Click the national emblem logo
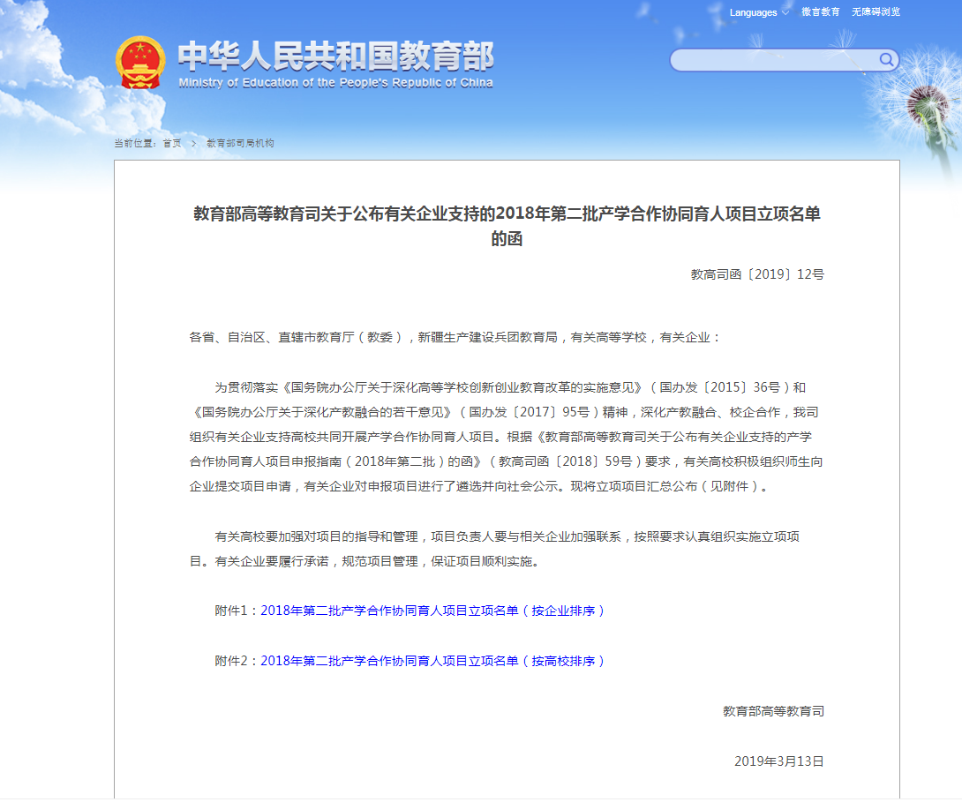The width and height of the screenshot is (962, 802). coord(140,63)
